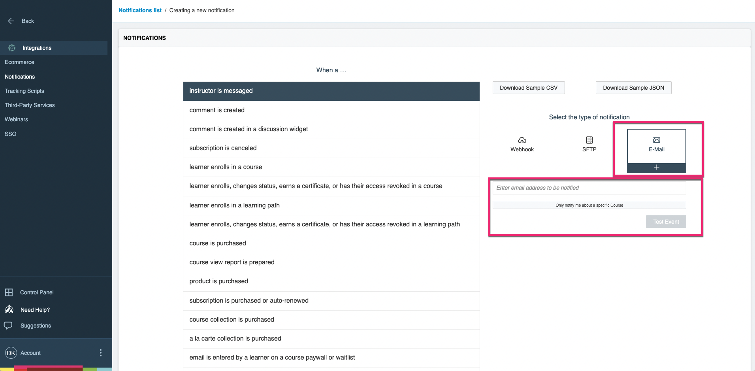Click the email address input field

(589, 187)
